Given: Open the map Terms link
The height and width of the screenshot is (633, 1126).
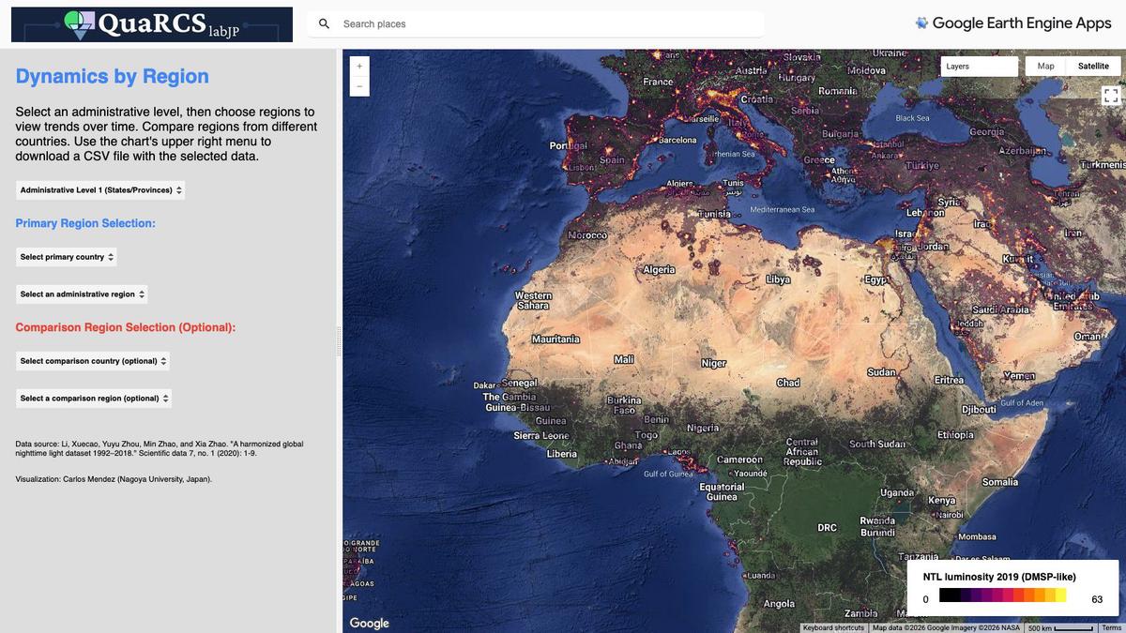Looking at the screenshot, I should [1111, 627].
